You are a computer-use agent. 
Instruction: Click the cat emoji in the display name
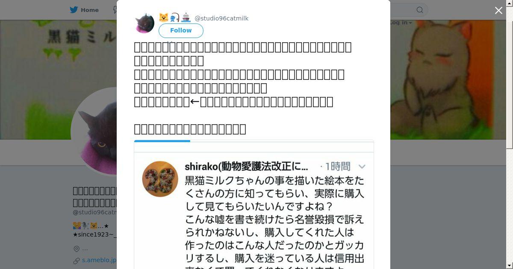163,18
